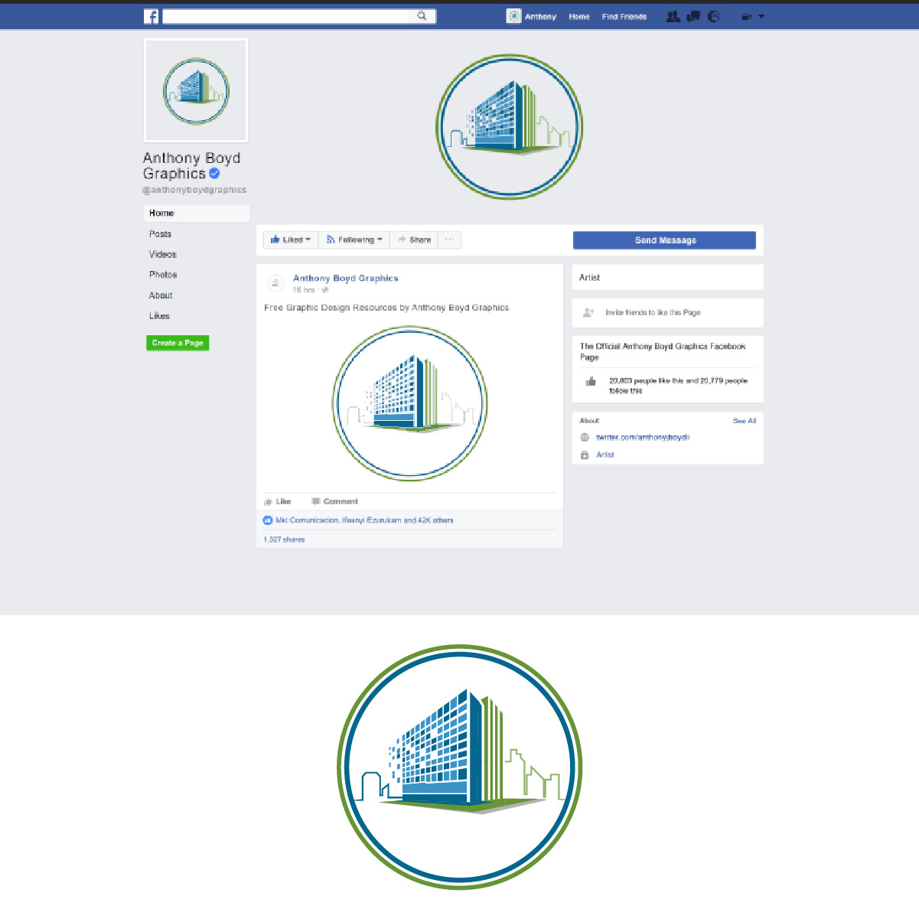Open twitter.com/anthonyboydi link
The height and width of the screenshot is (919, 919).
coord(643,438)
